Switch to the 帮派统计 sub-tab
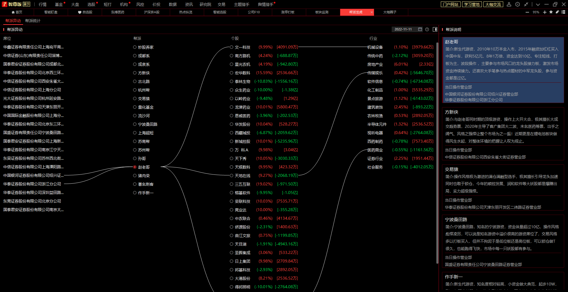The height and width of the screenshot is (292, 568). click(33, 21)
